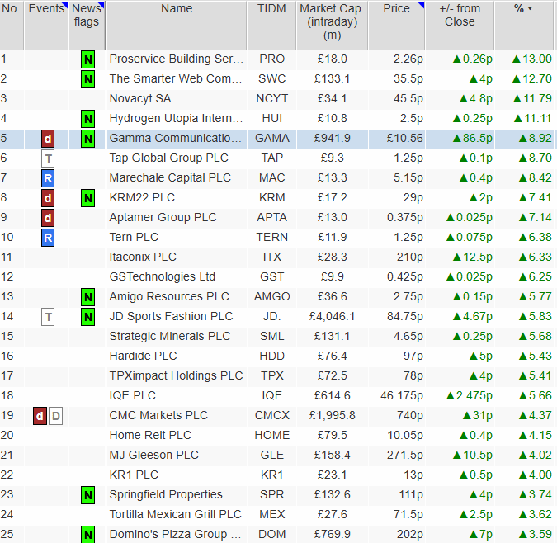Select the HOME ticker cell

(272, 435)
